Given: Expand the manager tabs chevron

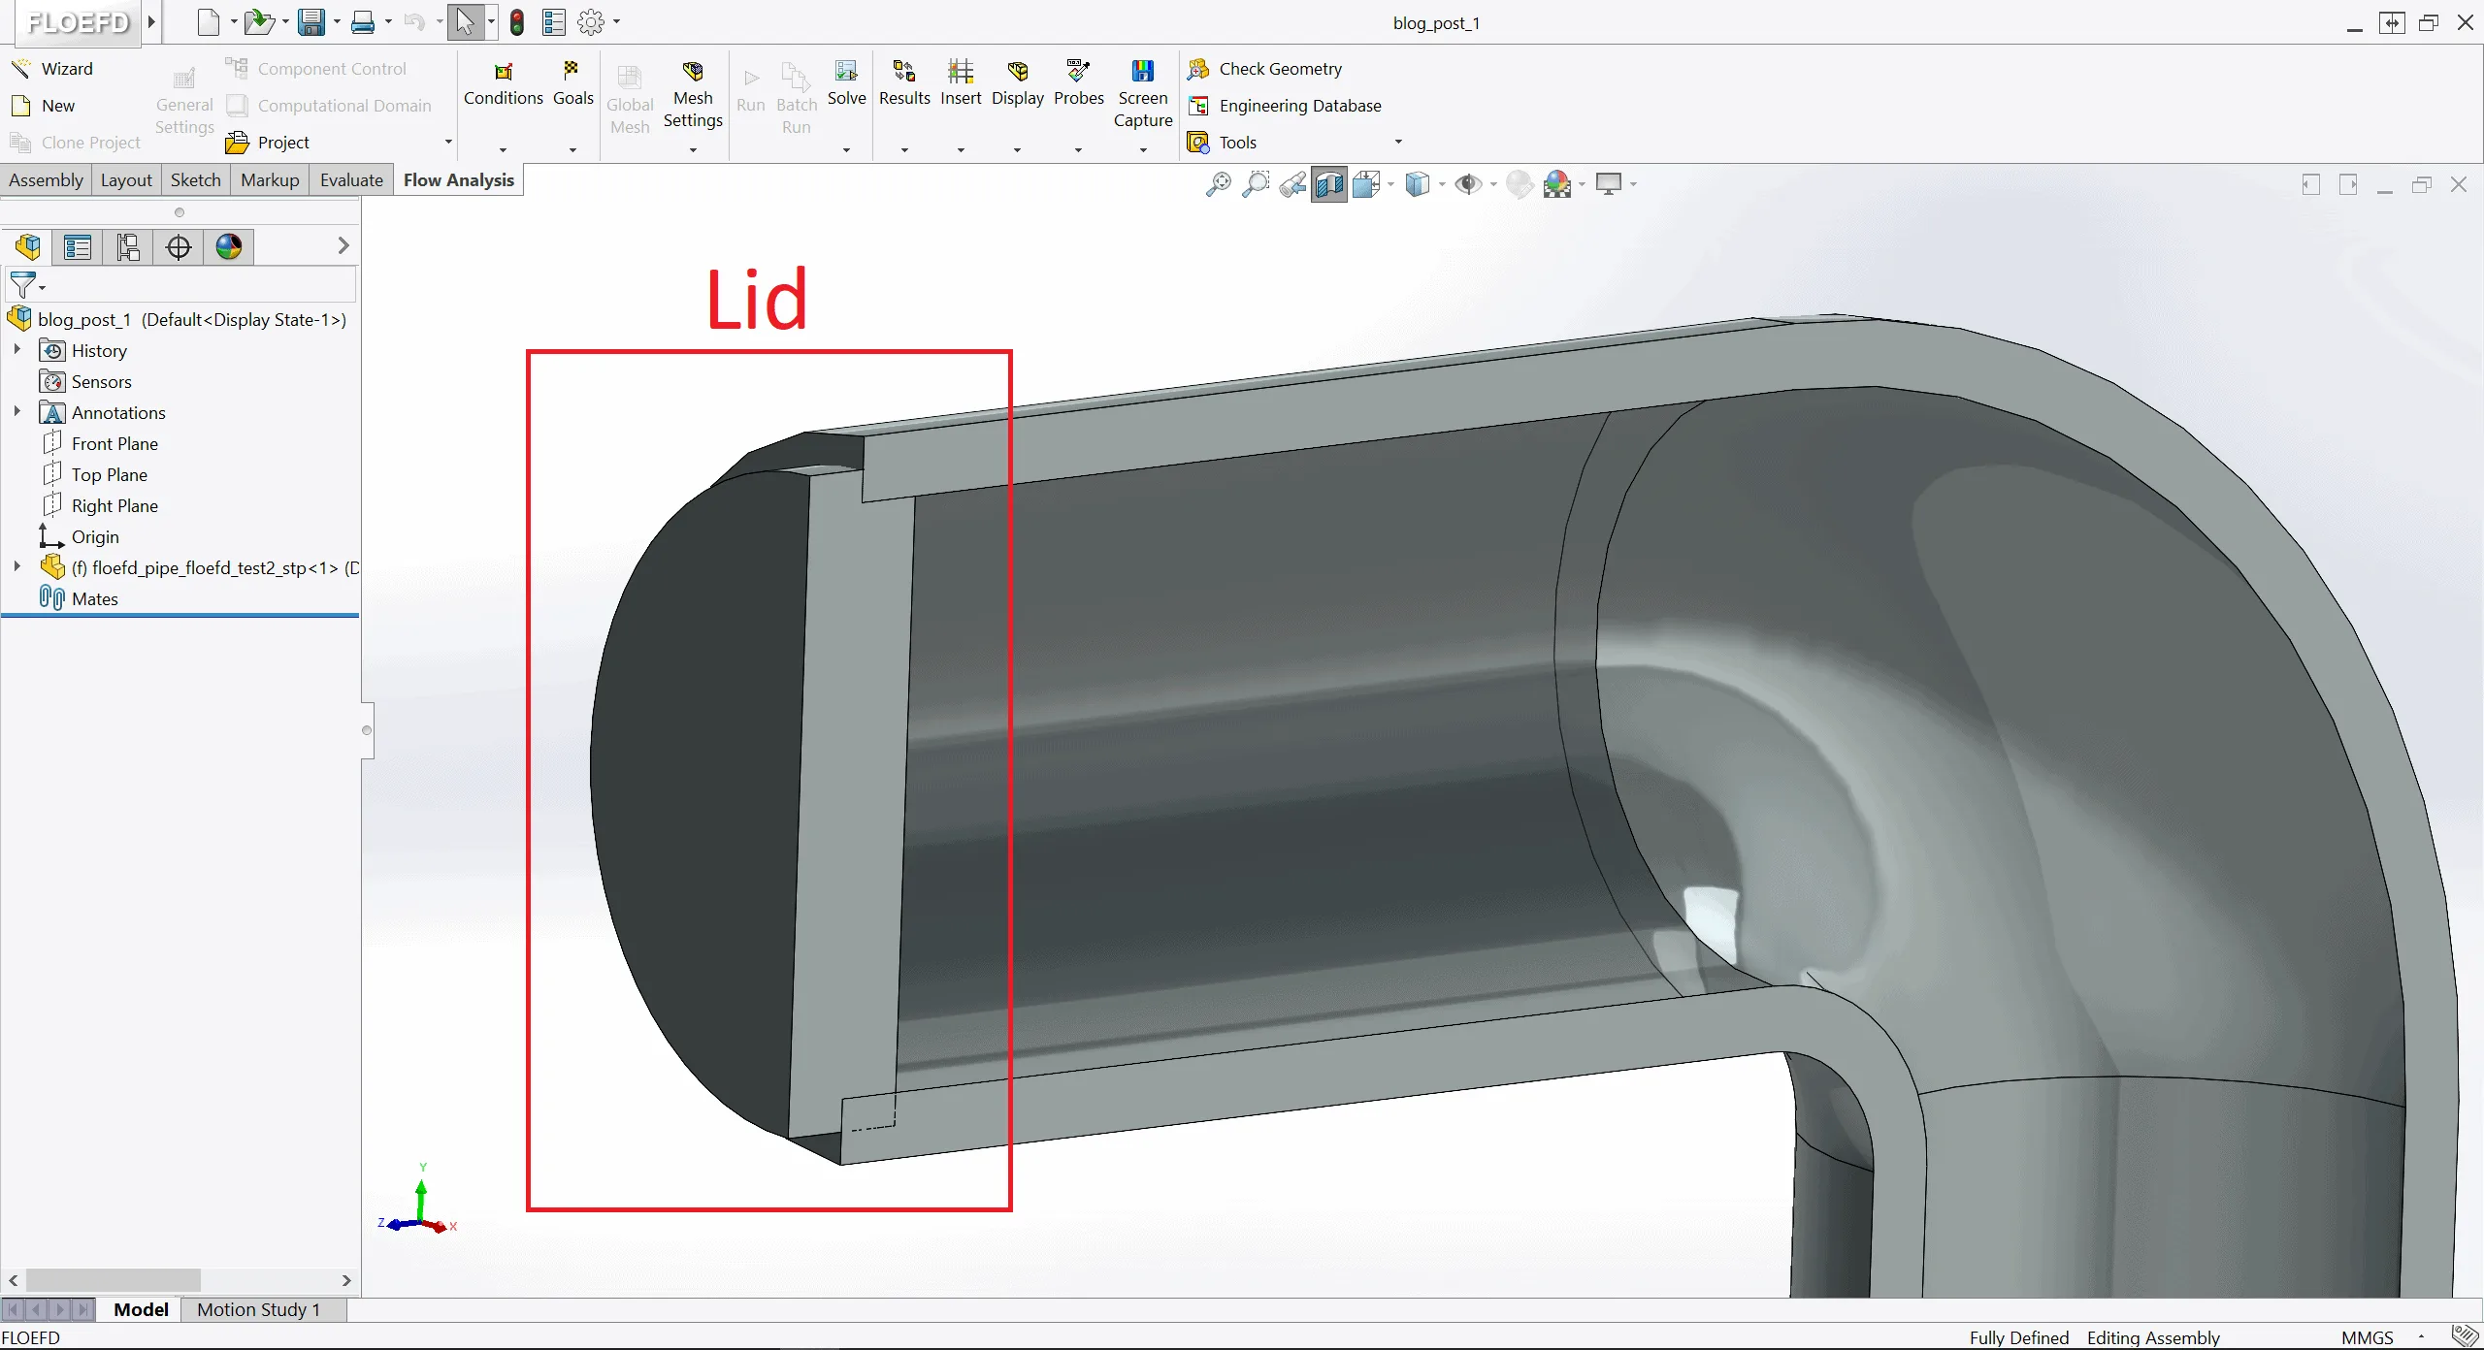Looking at the screenshot, I should click(x=343, y=246).
